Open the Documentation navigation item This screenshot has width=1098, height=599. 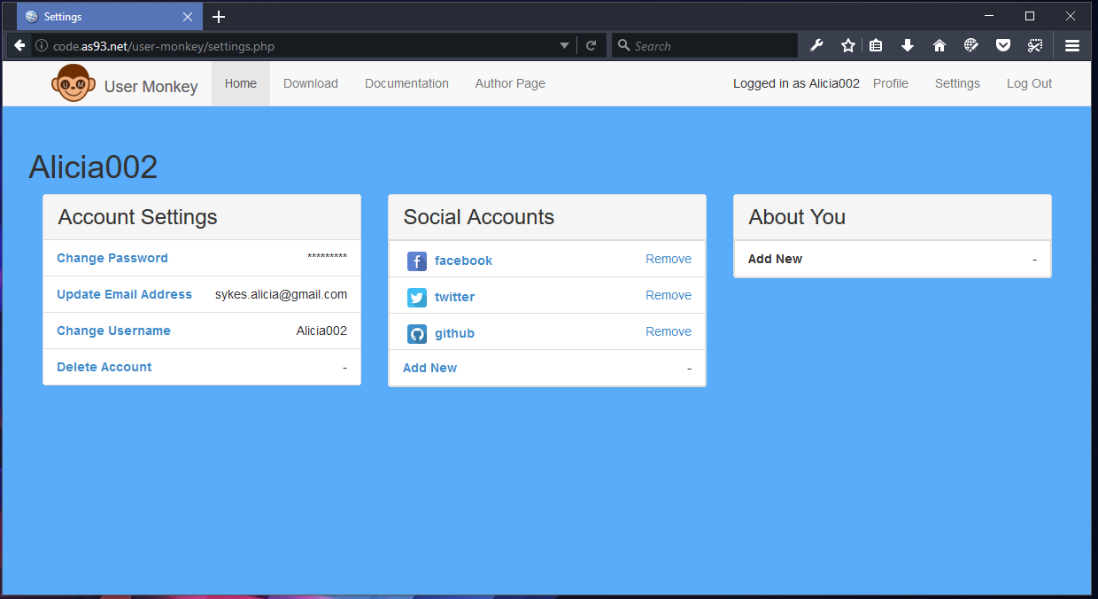pyautogui.click(x=406, y=83)
